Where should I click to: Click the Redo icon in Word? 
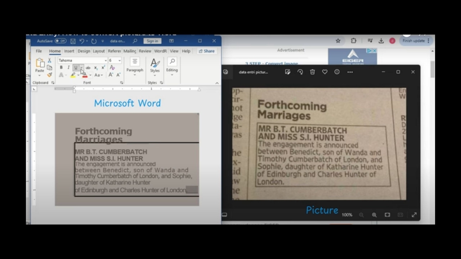point(94,41)
